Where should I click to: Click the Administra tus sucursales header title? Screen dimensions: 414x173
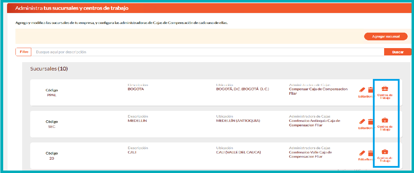tap(72, 8)
